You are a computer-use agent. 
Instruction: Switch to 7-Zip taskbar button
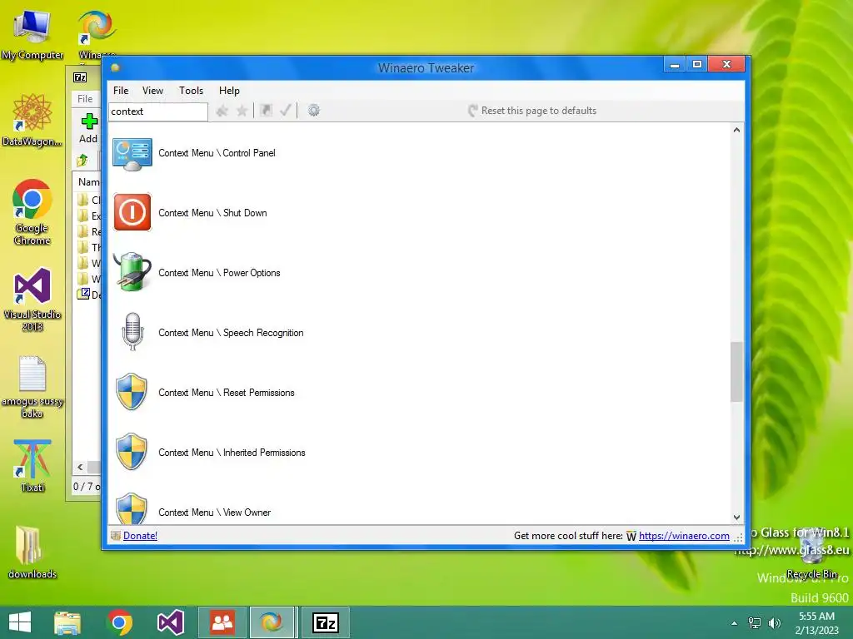point(326,622)
